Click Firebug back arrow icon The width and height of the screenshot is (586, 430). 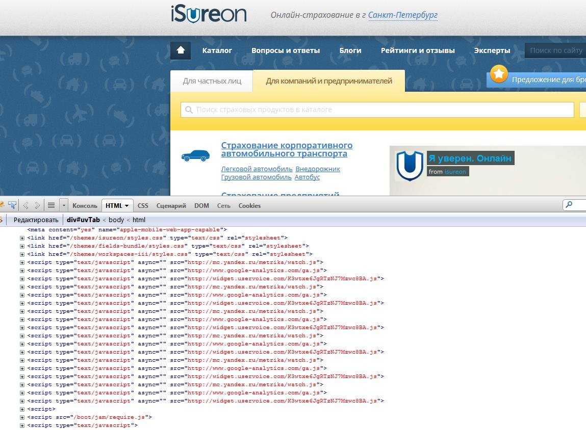coord(26,205)
